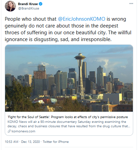This screenshot has width=140, height=150.
Task: Click the blue verified badge checkmark
Action: (x=40, y=4)
